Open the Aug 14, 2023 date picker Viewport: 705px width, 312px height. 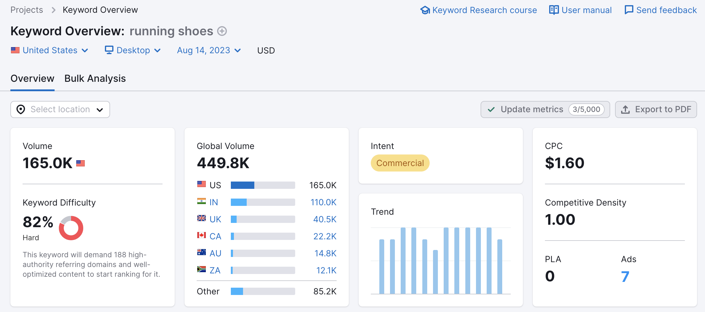coord(209,50)
